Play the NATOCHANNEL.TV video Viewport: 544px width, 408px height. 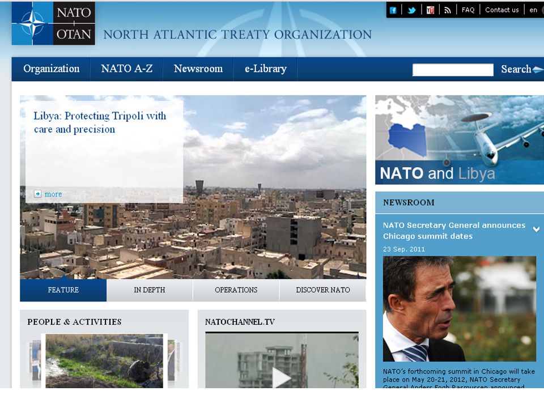point(282,377)
